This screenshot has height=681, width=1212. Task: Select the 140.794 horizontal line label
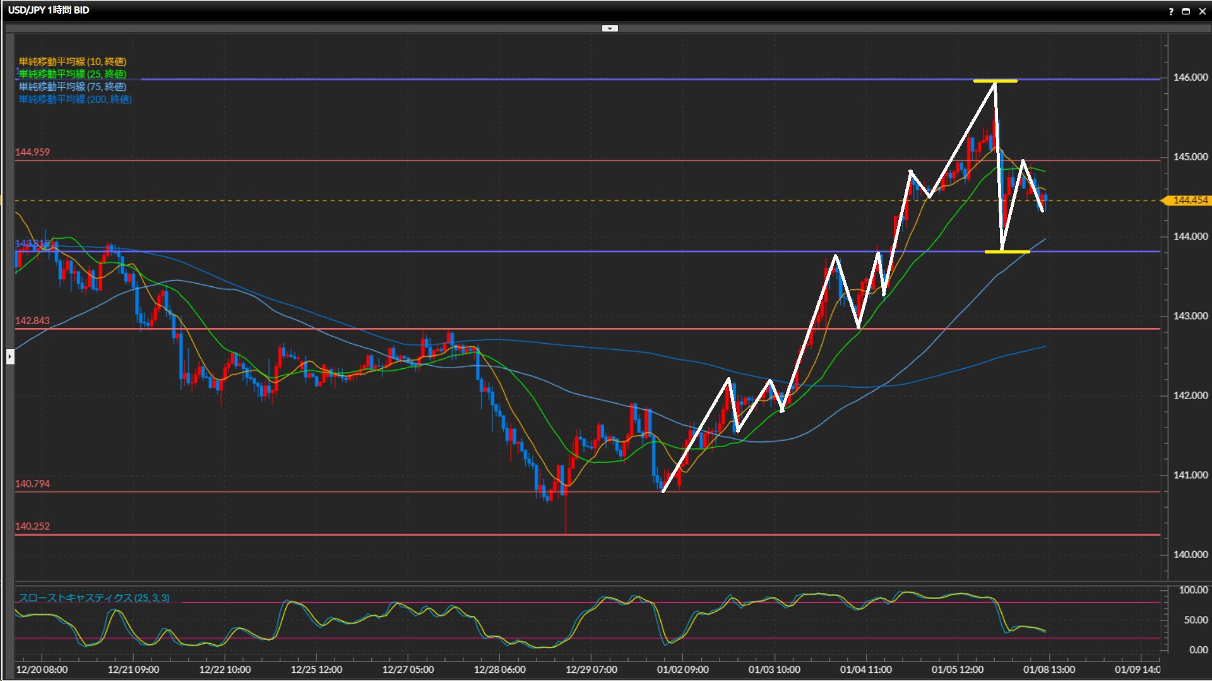32,484
